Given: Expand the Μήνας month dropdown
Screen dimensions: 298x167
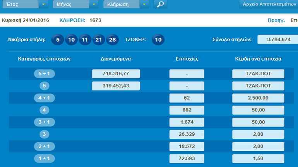Looking at the screenshot, I should tap(75, 4).
